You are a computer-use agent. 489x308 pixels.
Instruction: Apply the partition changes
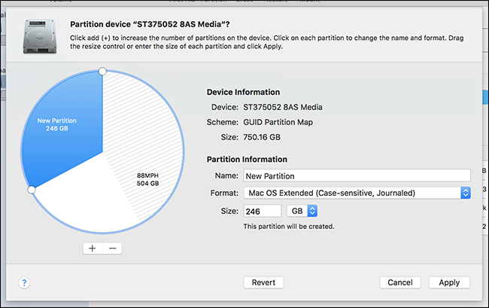coord(449,282)
